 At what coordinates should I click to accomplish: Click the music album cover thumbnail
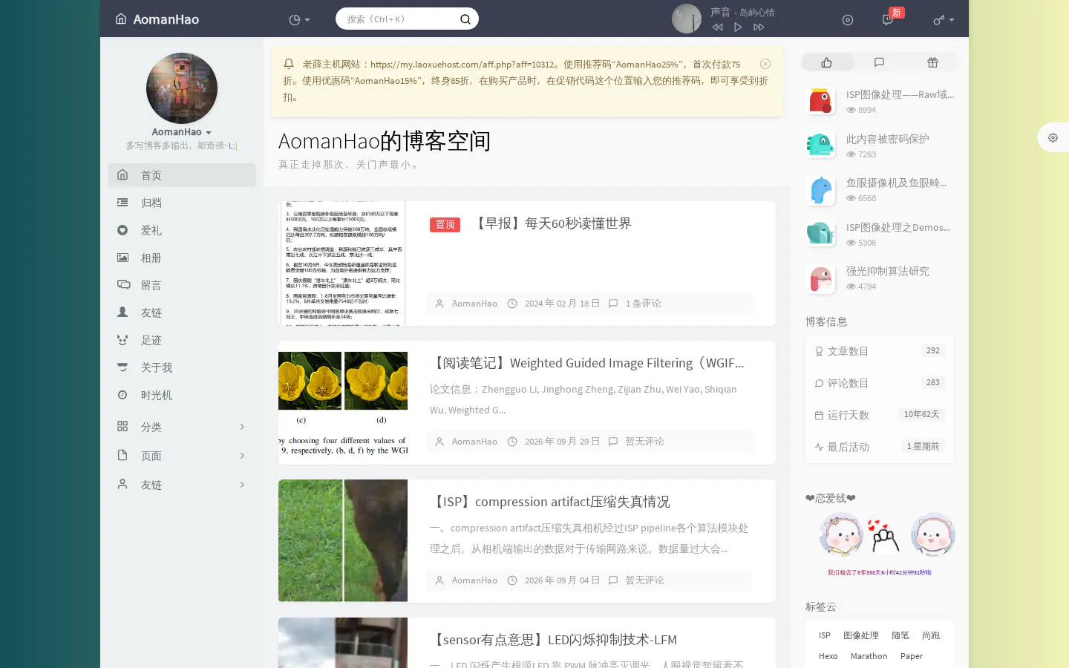click(x=687, y=19)
